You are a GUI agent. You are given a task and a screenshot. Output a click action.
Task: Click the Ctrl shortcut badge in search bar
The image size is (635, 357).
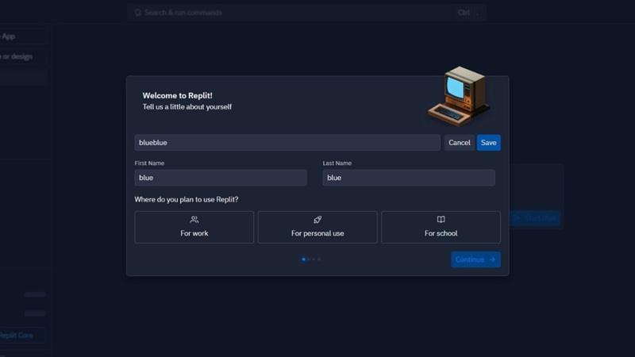(464, 13)
